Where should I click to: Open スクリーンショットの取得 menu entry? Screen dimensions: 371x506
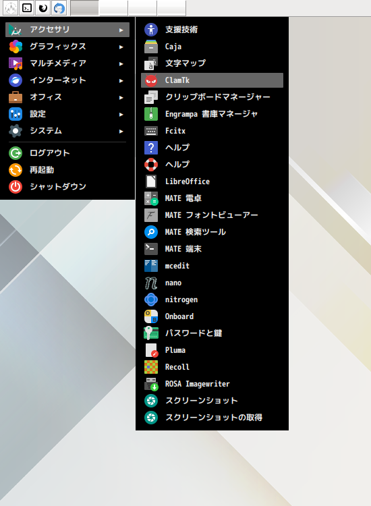coord(212,418)
